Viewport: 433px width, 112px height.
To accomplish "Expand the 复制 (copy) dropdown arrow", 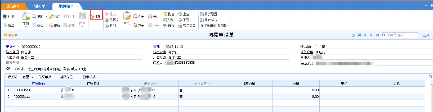I will [46, 16].
